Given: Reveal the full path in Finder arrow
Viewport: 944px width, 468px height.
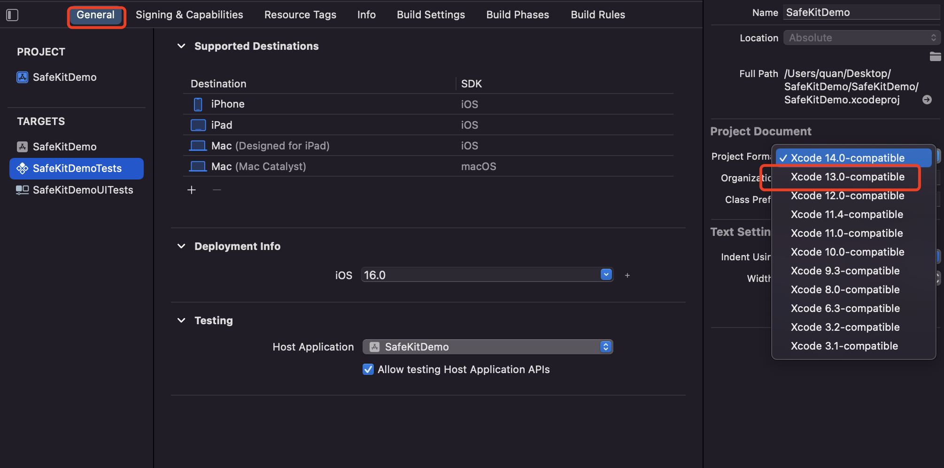Looking at the screenshot, I should click(x=927, y=100).
